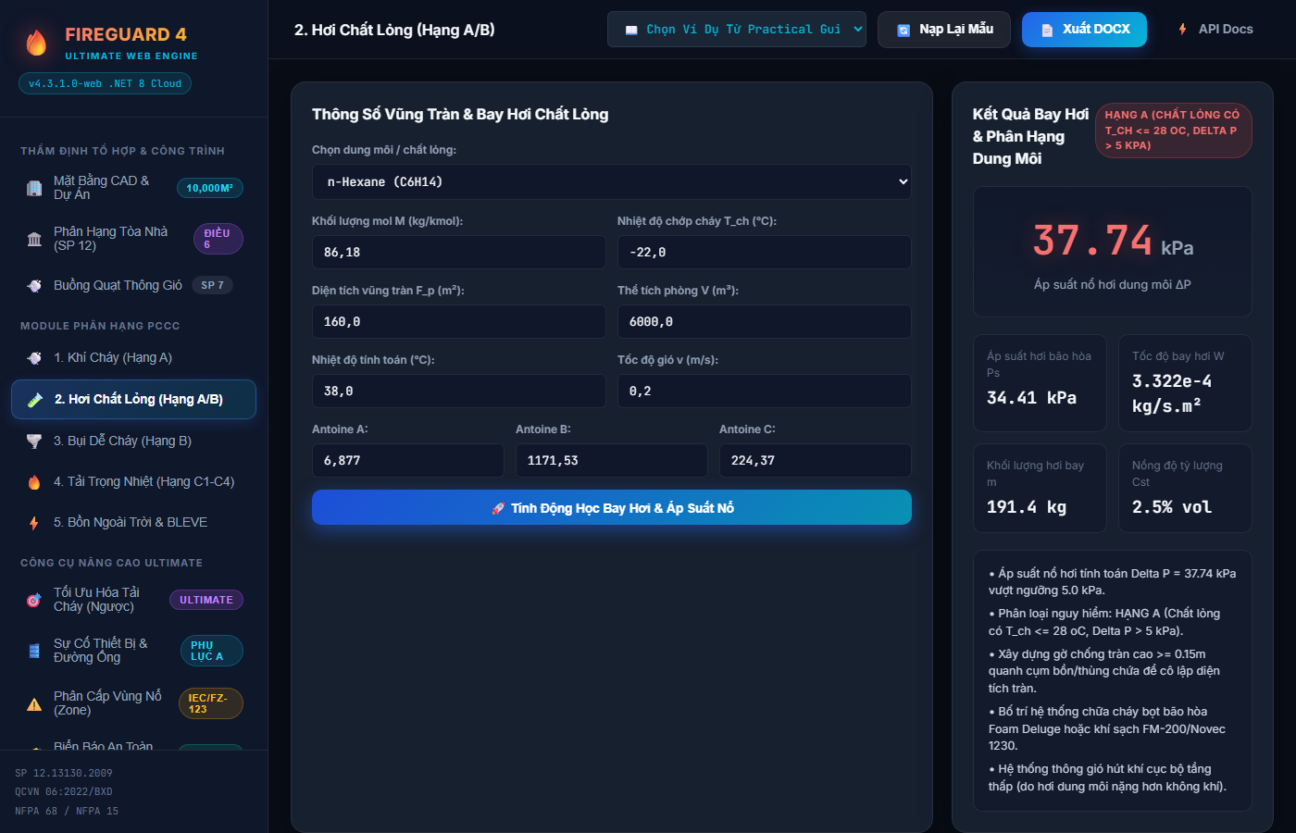
Task: Open 1. Khí Cháy (Hạng A) module
Action: coord(133,357)
